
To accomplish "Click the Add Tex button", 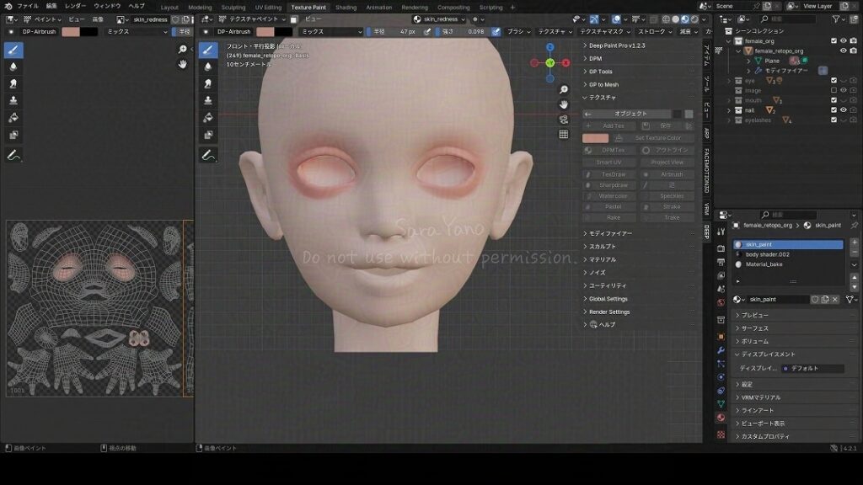I will tap(609, 126).
